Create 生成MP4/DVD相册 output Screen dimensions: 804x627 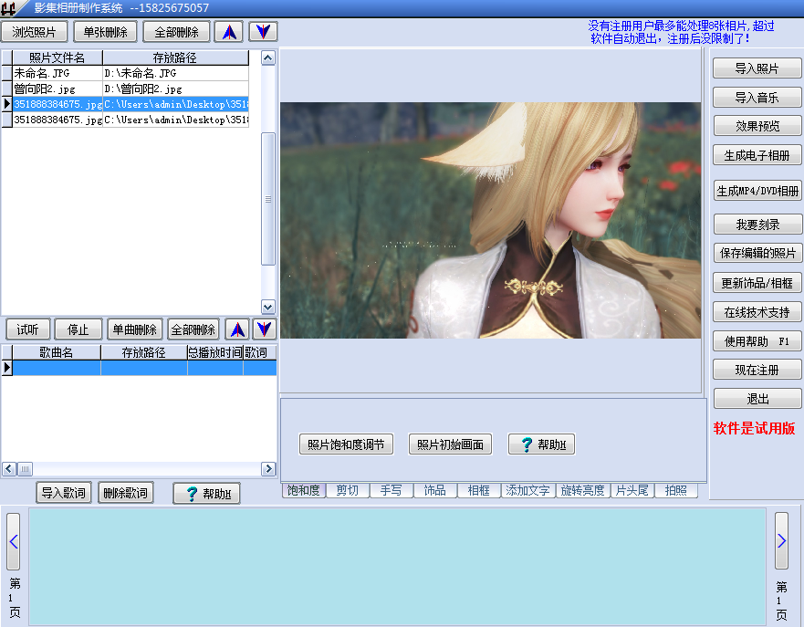point(757,191)
